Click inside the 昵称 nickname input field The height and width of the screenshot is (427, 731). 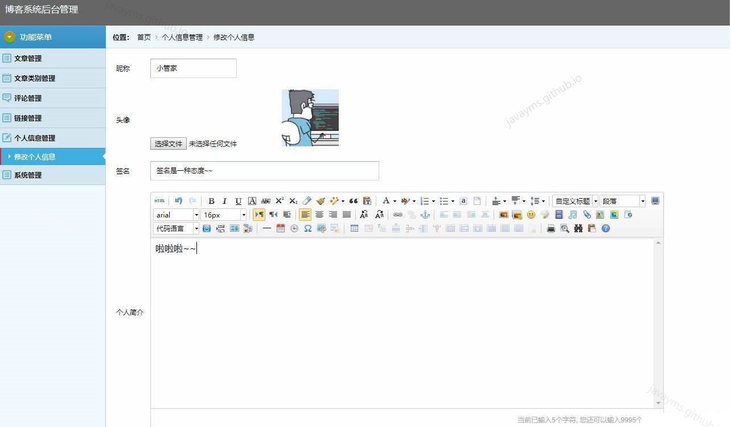point(193,68)
